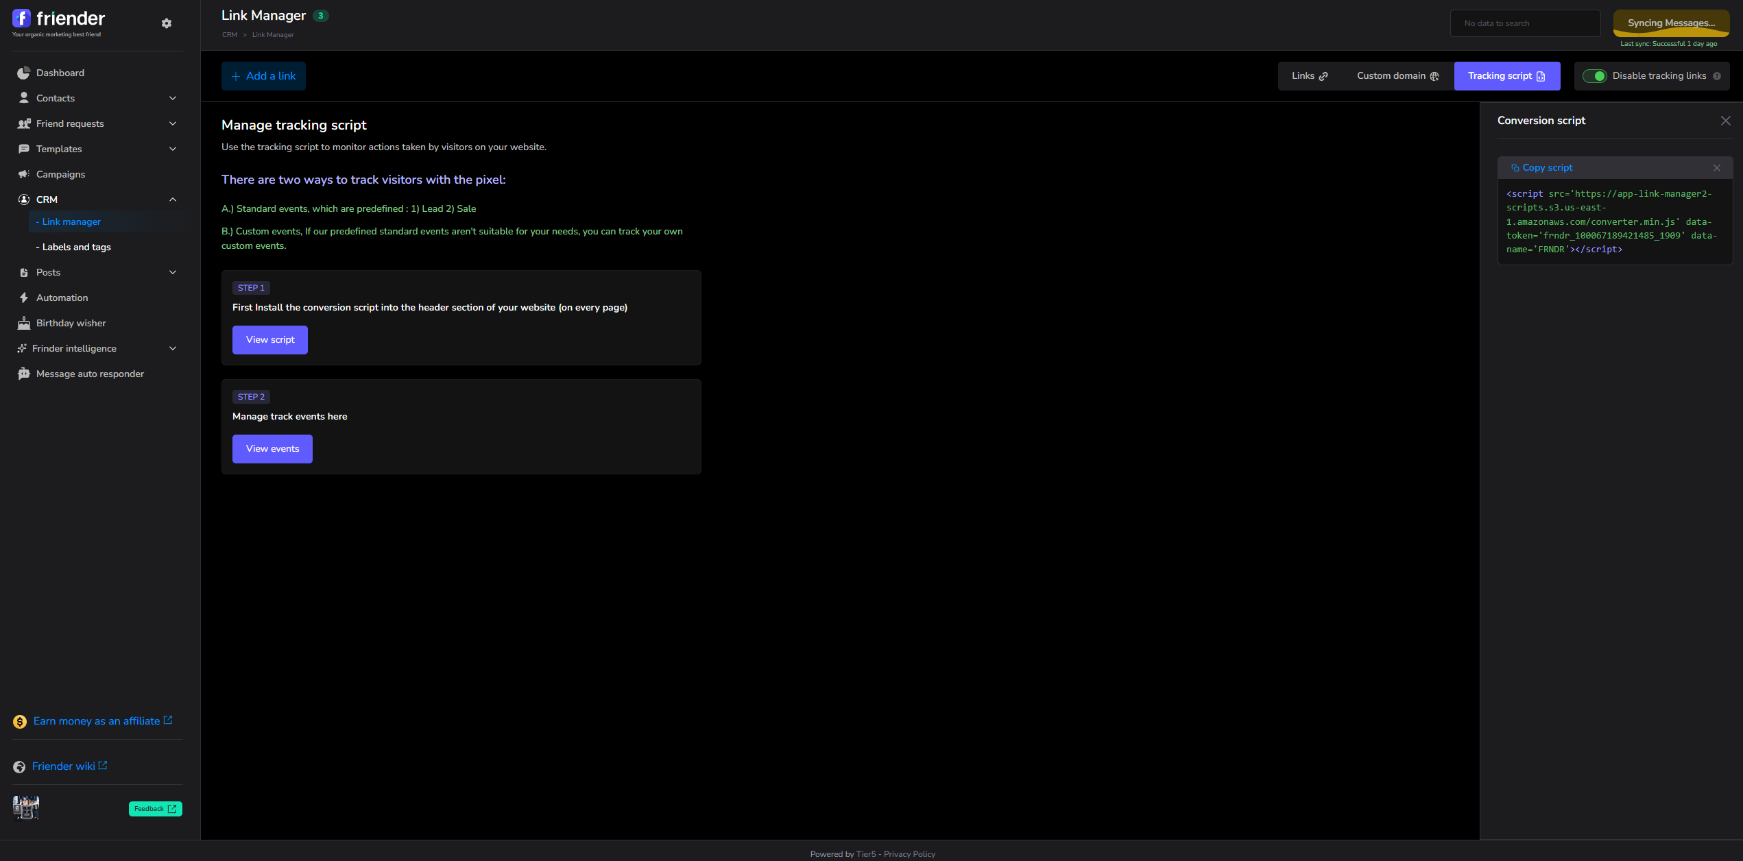Click the Templates message icon
This screenshot has width=1743, height=861.
(x=24, y=149)
